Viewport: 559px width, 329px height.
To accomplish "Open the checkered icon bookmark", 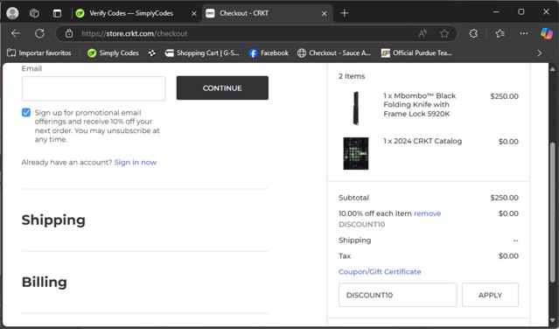I will (x=152, y=53).
